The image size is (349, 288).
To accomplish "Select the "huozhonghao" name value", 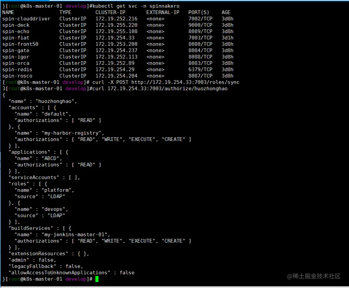I will click(55, 102).
